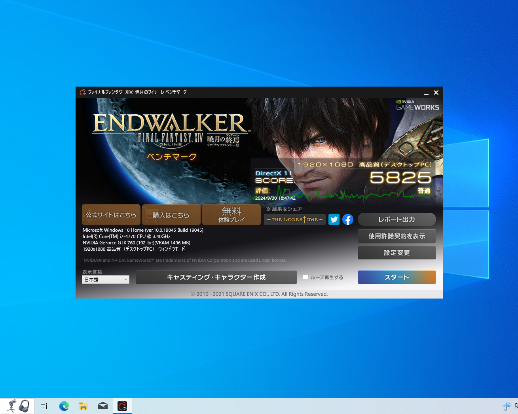Click the NVIDIA GameWorks logo
The width and height of the screenshot is (518, 414).
pos(418,105)
